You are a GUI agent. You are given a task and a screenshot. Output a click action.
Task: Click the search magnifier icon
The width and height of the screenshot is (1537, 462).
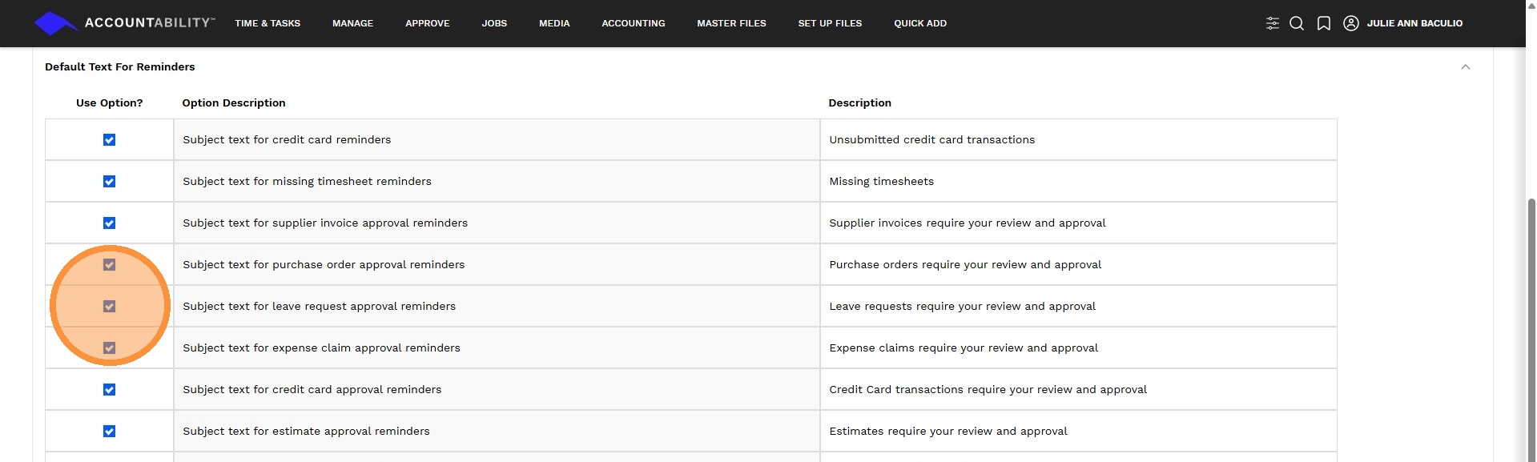pyautogui.click(x=1297, y=23)
